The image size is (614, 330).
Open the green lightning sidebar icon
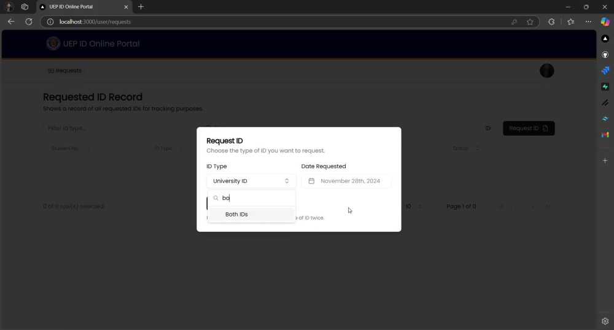click(x=605, y=86)
